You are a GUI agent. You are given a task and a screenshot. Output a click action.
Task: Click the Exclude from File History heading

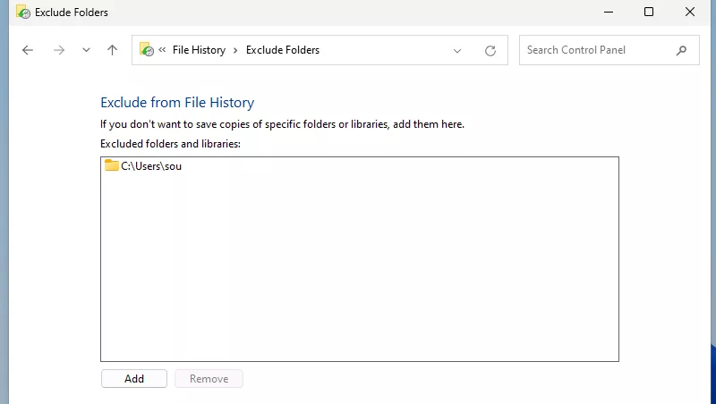177,103
